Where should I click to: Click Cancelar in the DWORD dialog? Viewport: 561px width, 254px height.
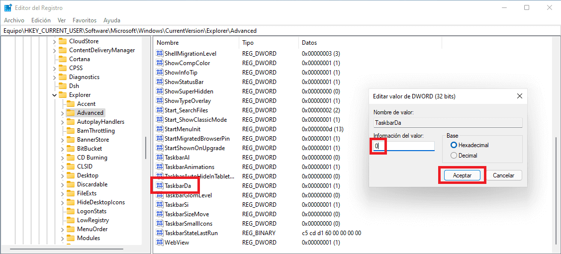[503, 175]
